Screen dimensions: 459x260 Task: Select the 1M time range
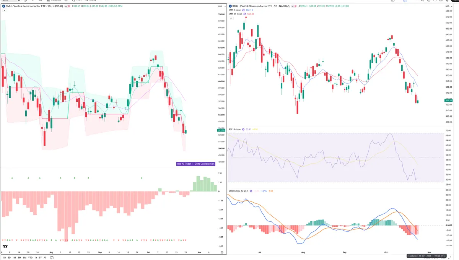point(14,258)
